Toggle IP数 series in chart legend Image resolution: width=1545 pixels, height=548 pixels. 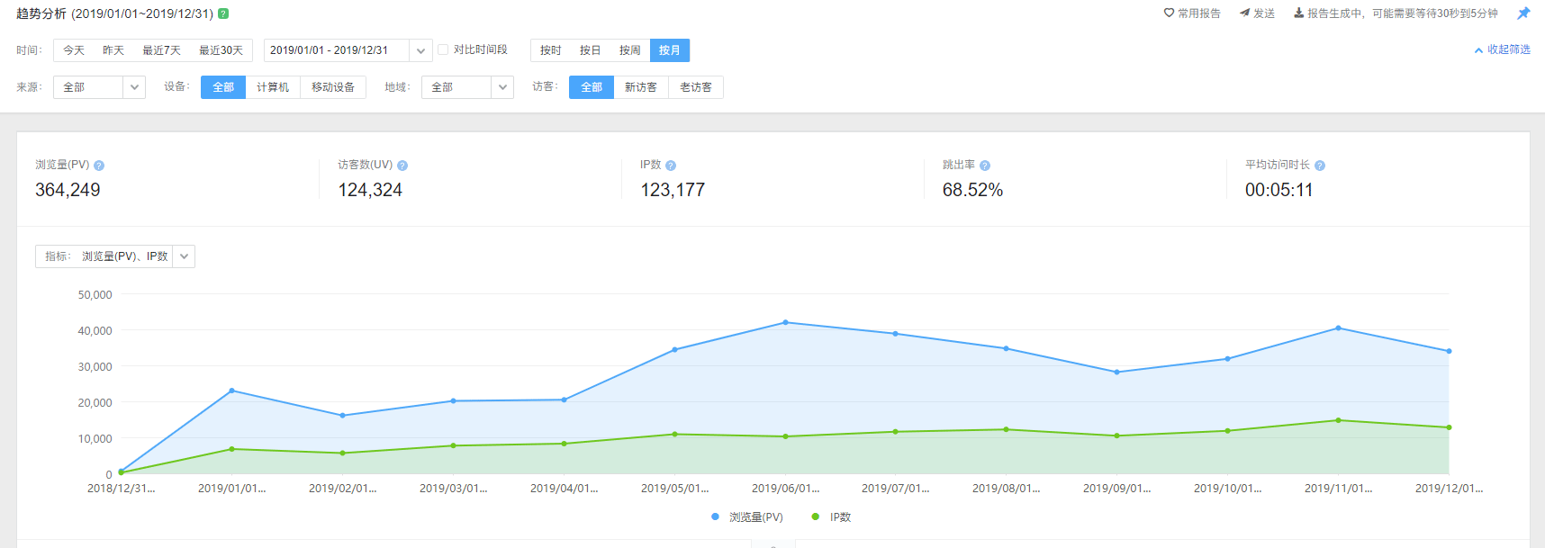coord(832,517)
